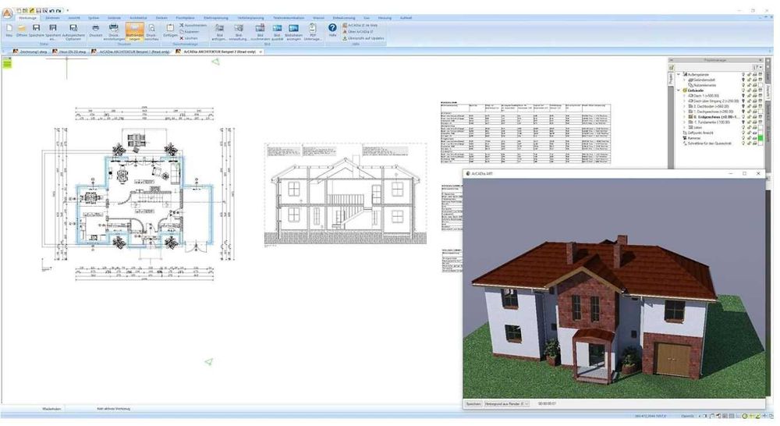The width and height of the screenshot is (780, 426).
Task: Click Ausschneiden in the clipboard group
Action: [x=193, y=25]
